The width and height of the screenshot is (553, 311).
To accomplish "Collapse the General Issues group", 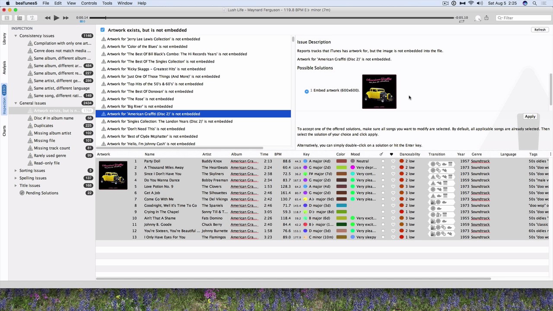I will 16,103.
